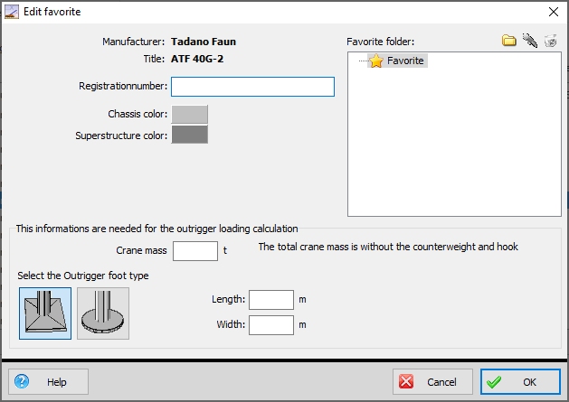
Task: Delete folder using the recycle bin icon
Action: [x=550, y=41]
